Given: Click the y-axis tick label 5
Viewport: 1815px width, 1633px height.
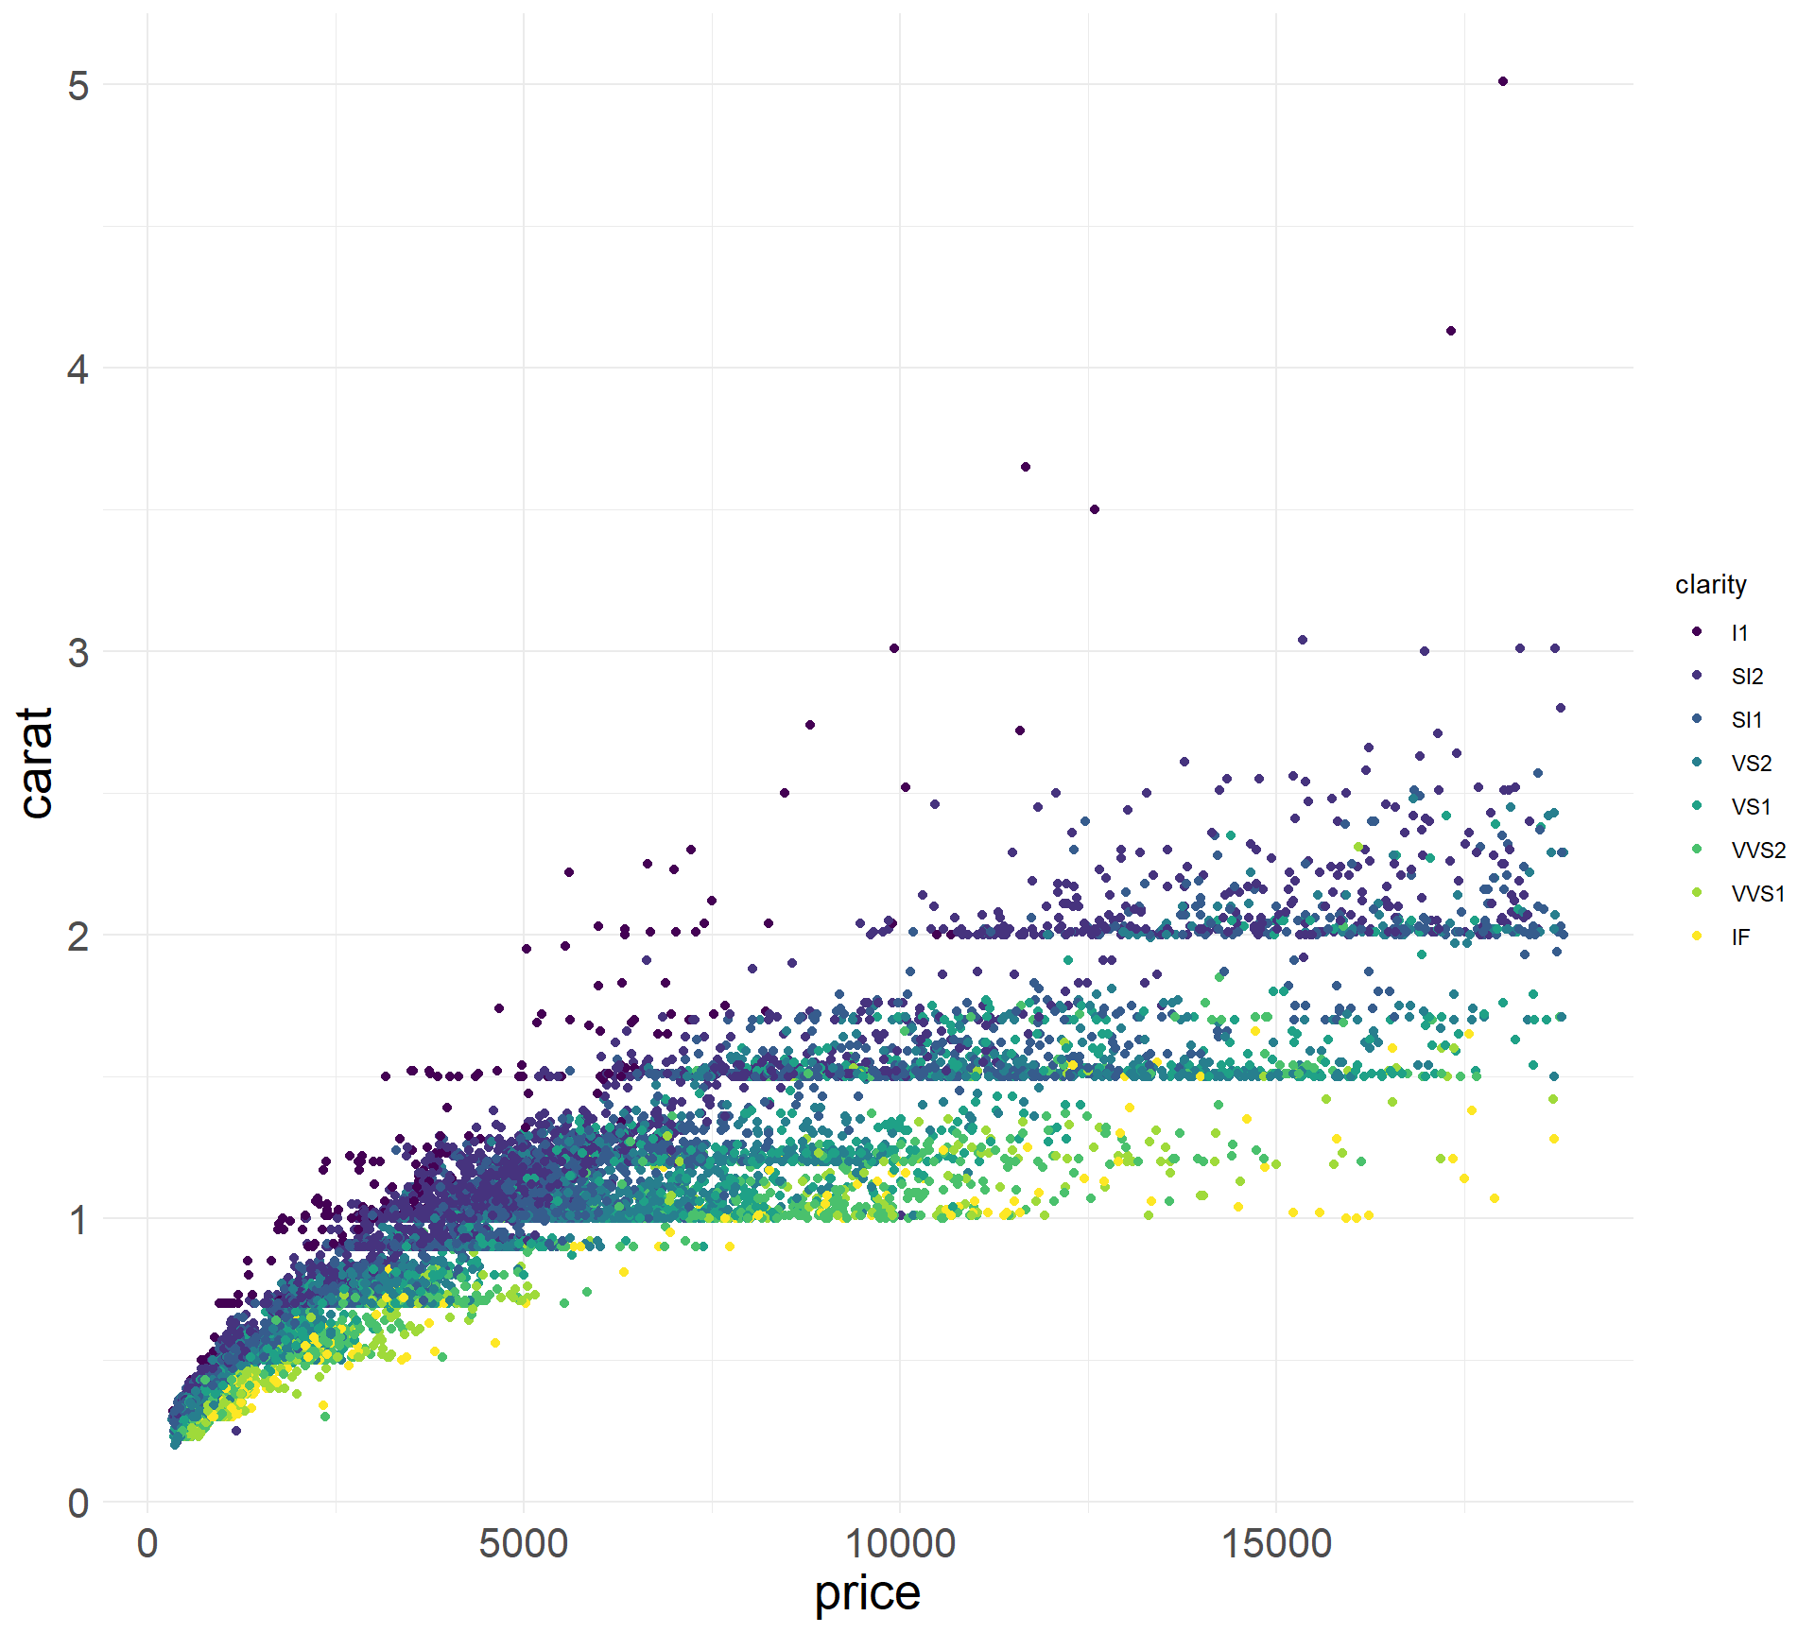Looking at the screenshot, I should point(78,86).
